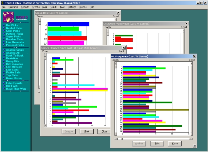
Task: Click Games Skipped zoom bar down arrow
Action: coord(45,126)
